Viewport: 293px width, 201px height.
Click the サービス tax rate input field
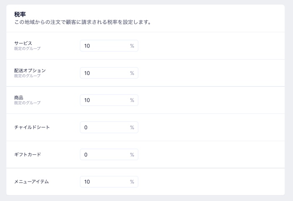(105, 46)
